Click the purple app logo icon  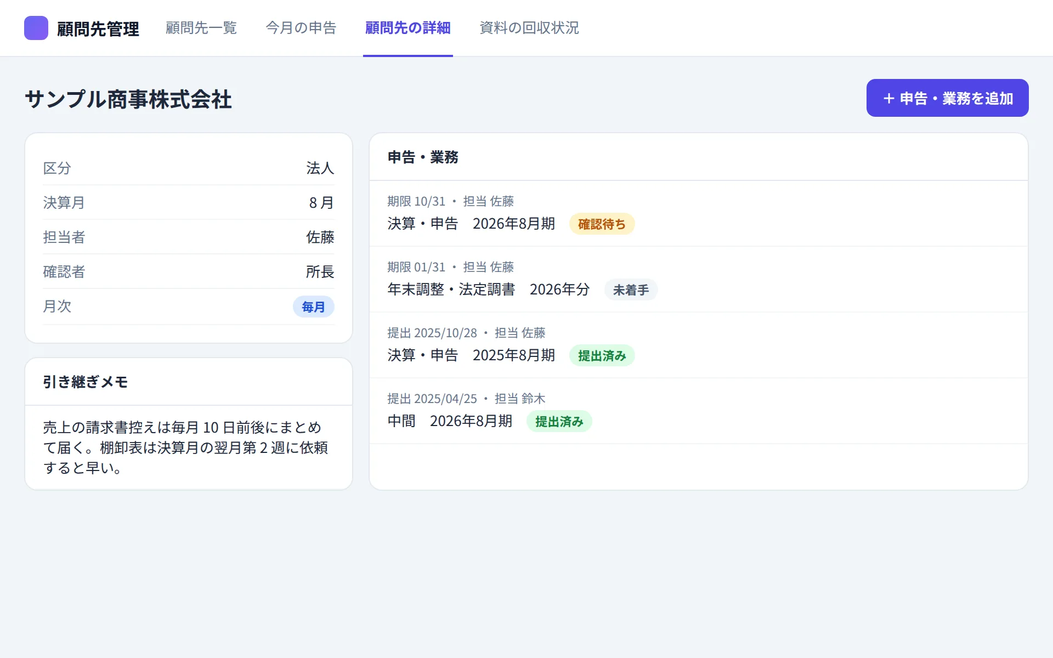coord(36,28)
